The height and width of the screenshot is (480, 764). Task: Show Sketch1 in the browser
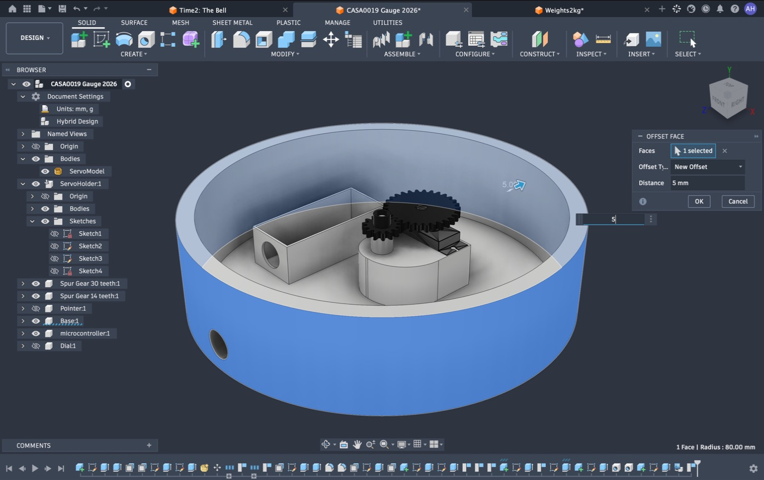point(55,233)
